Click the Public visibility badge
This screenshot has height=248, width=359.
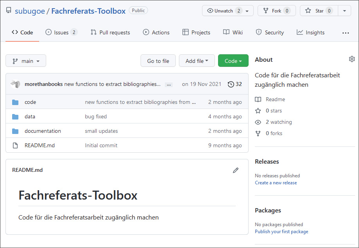pyautogui.click(x=138, y=11)
